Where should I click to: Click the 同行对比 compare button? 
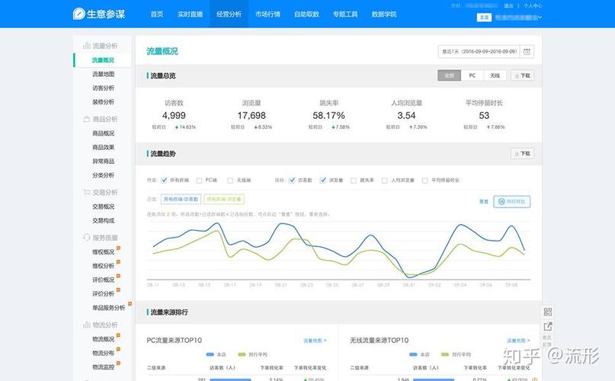click(x=511, y=202)
